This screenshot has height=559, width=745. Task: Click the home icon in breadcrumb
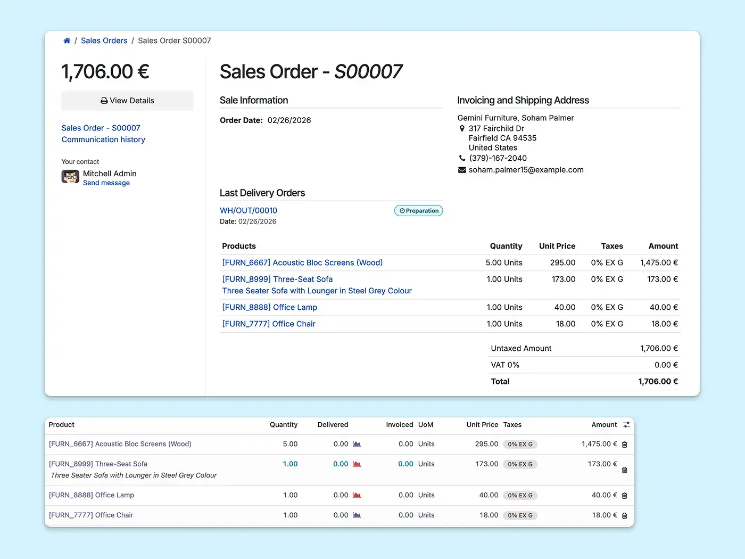click(x=67, y=40)
